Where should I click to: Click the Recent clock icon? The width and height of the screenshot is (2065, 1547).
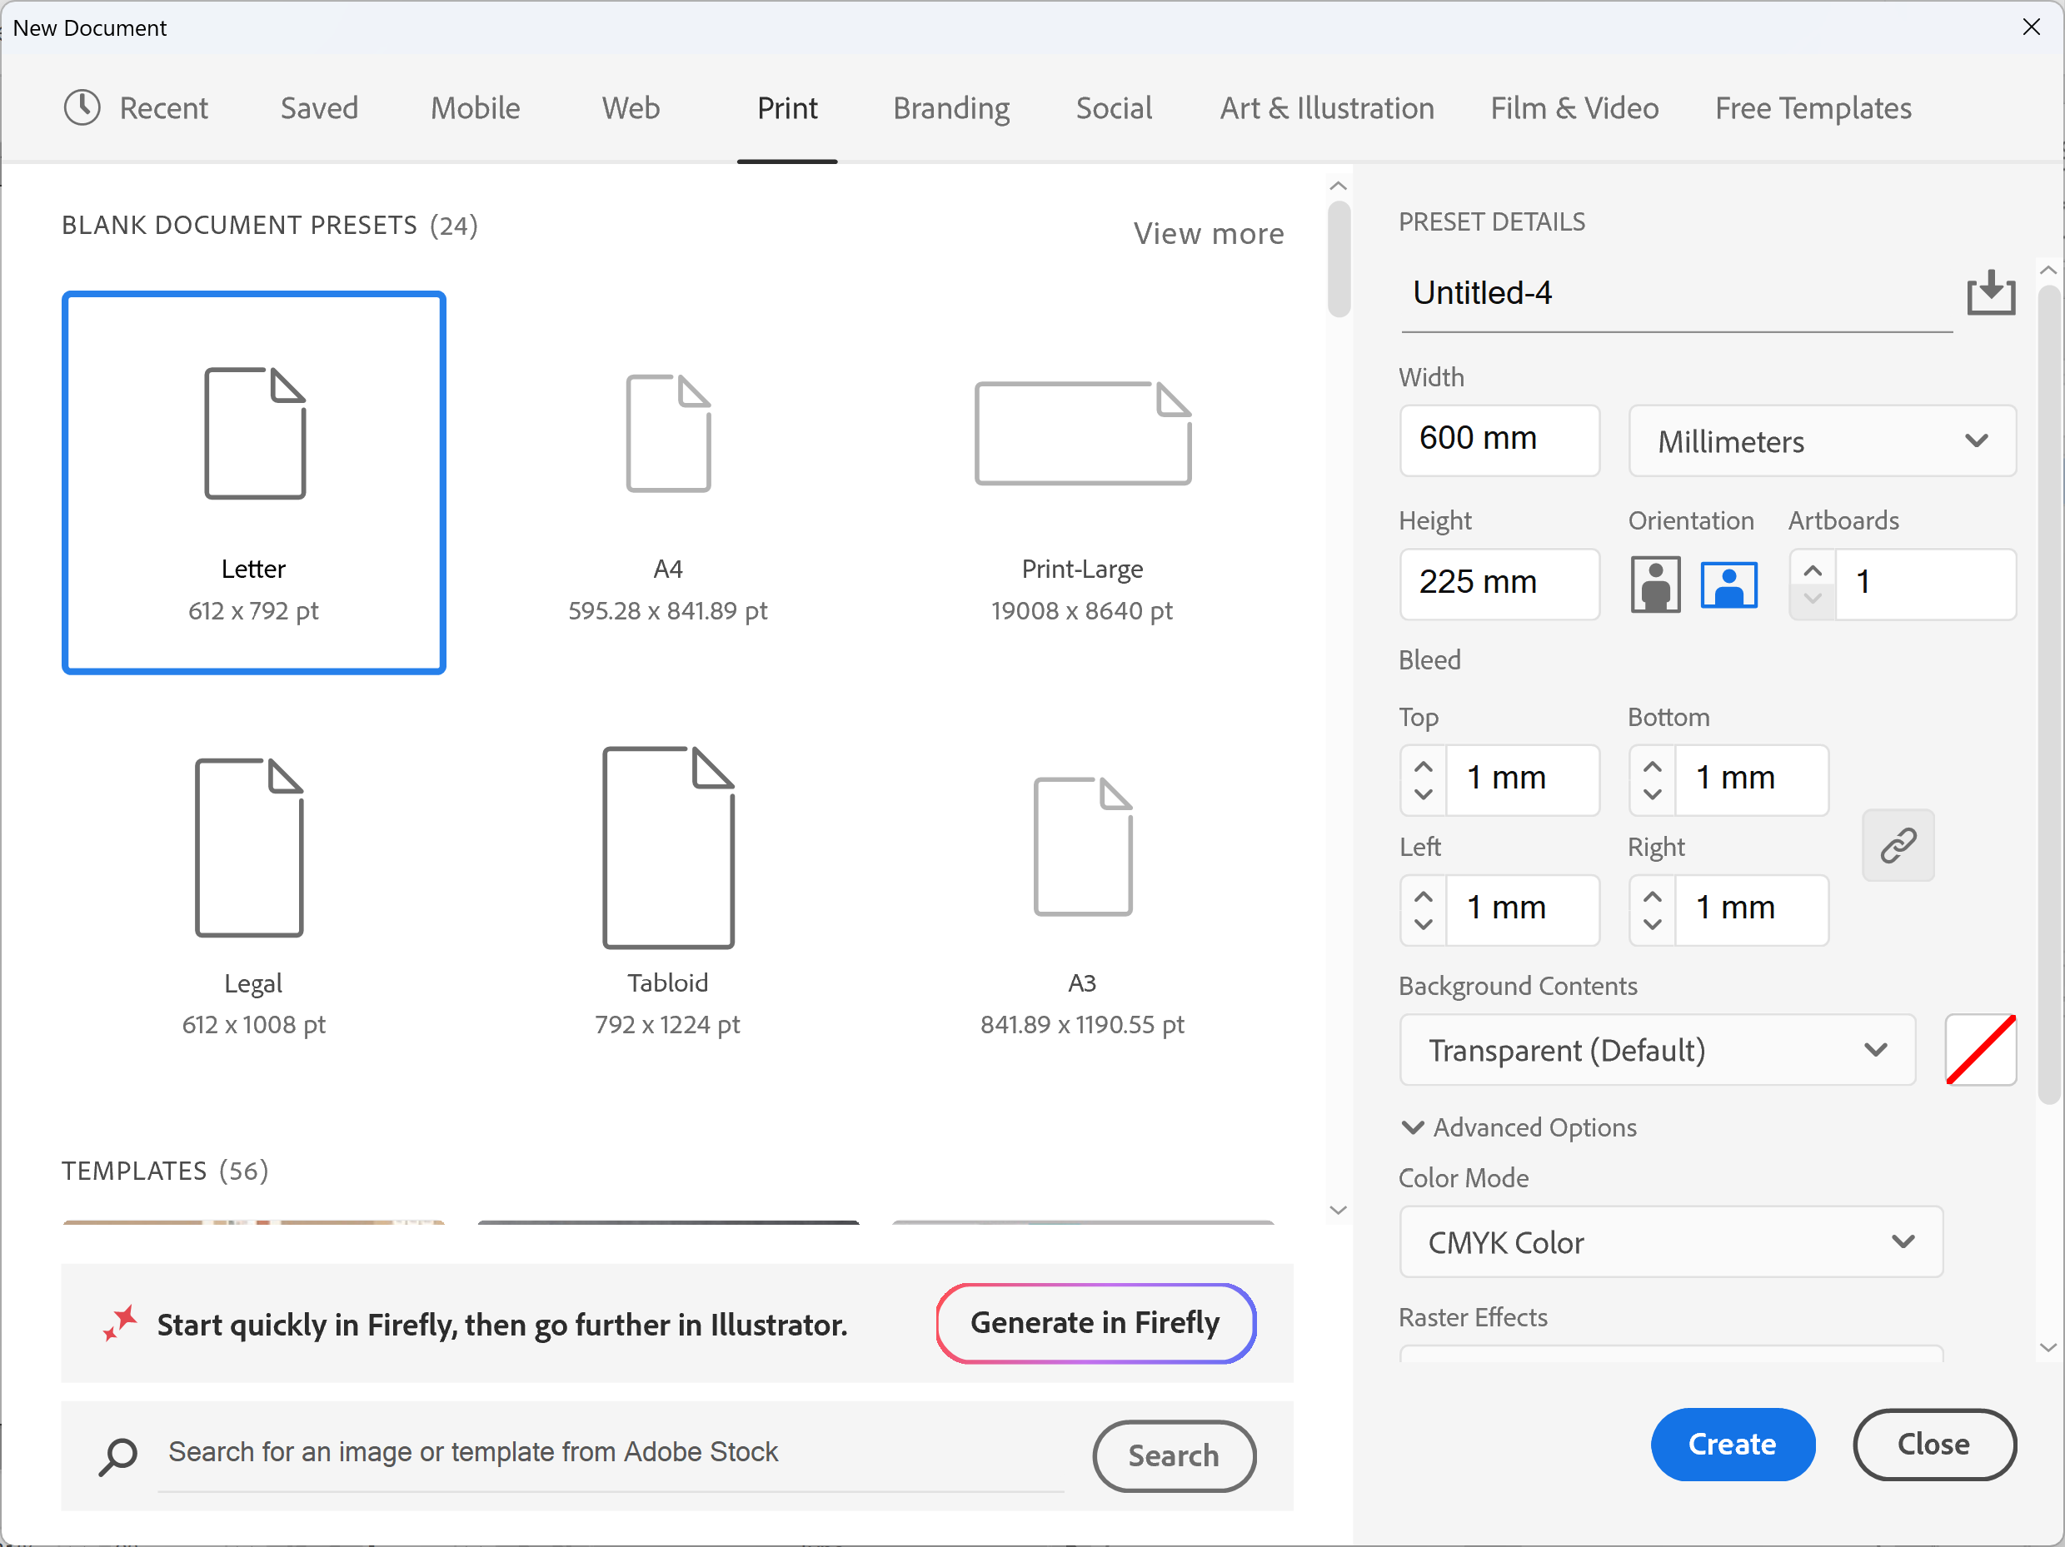tap(82, 107)
